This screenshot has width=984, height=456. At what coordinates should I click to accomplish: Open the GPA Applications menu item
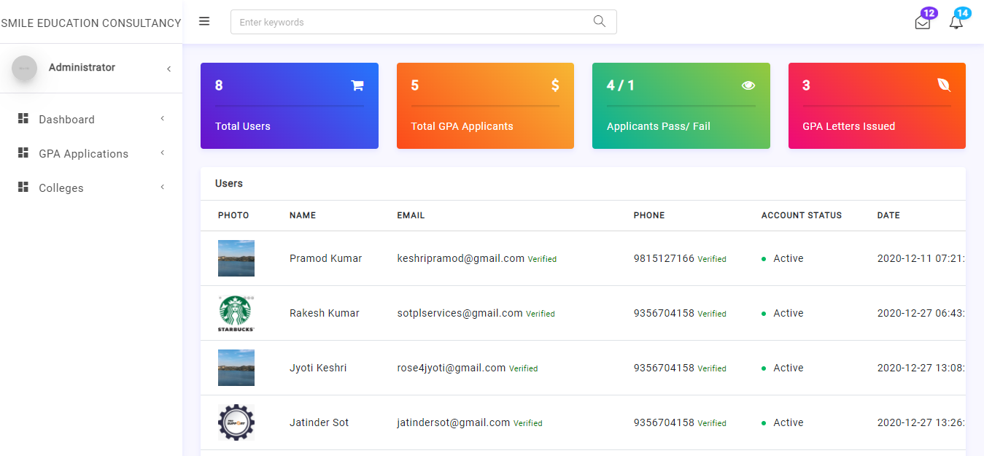(x=91, y=153)
